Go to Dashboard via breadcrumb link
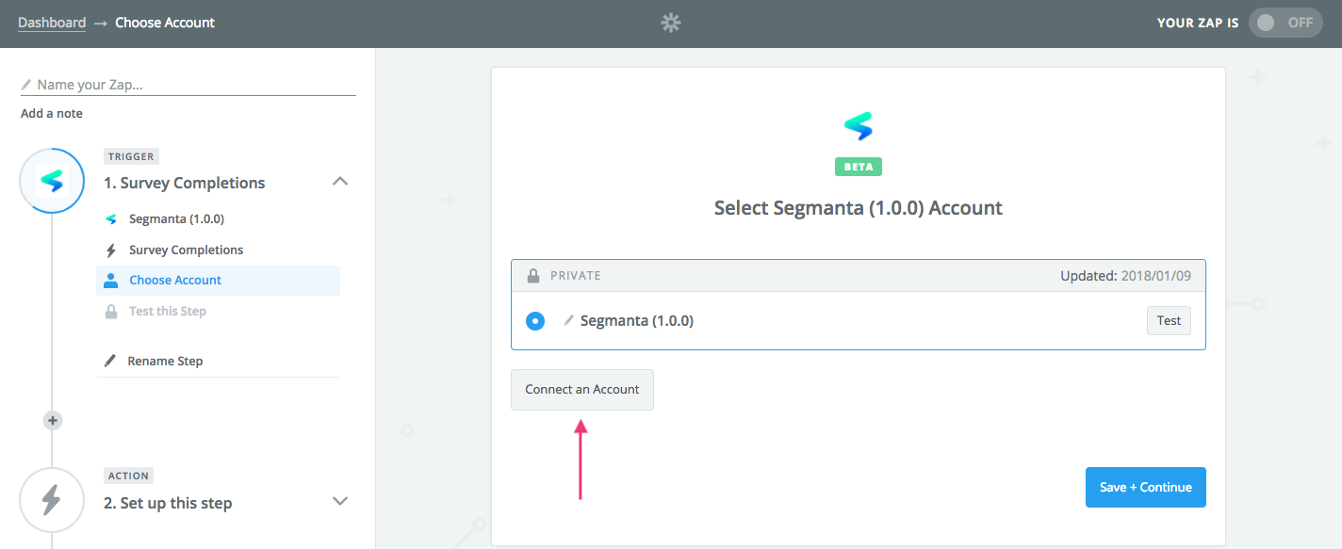Image resolution: width=1342 pixels, height=549 pixels. 52,22
